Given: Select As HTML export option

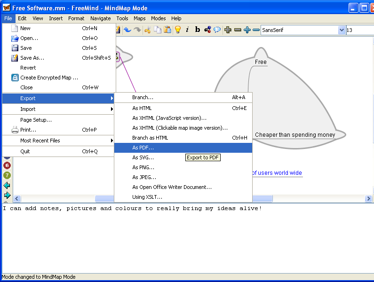Looking at the screenshot, I should 183,108.
